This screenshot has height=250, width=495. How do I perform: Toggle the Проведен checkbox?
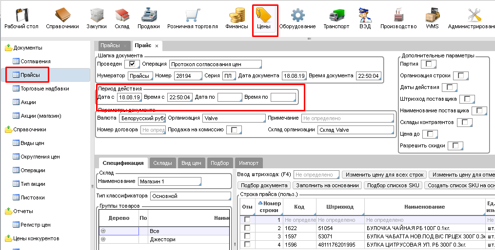tap(132, 64)
